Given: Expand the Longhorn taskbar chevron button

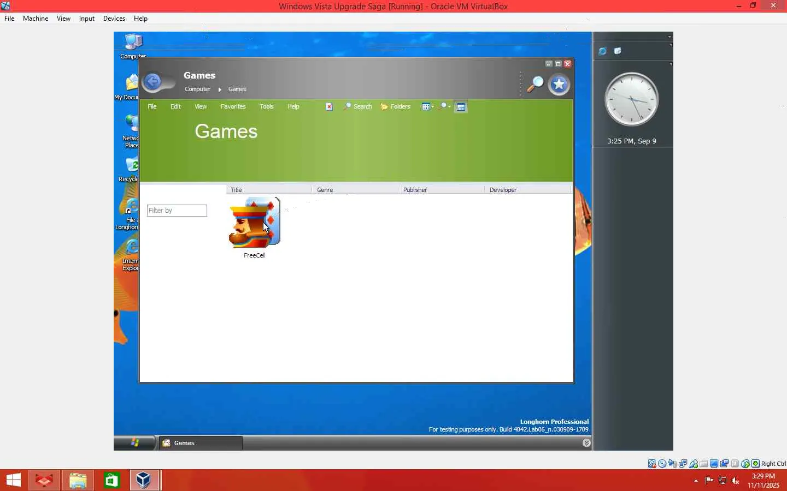Looking at the screenshot, I should click(586, 443).
